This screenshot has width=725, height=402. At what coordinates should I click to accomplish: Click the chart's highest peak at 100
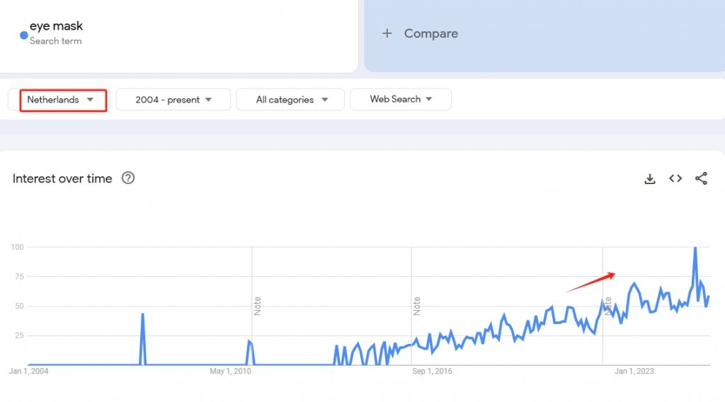pos(695,248)
